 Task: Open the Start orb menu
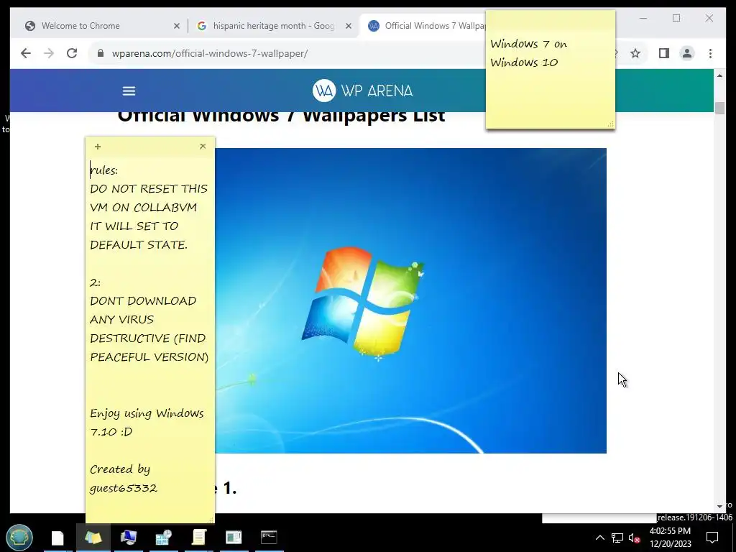point(19,537)
